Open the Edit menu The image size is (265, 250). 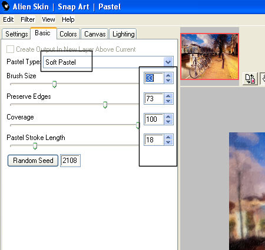(x=8, y=19)
